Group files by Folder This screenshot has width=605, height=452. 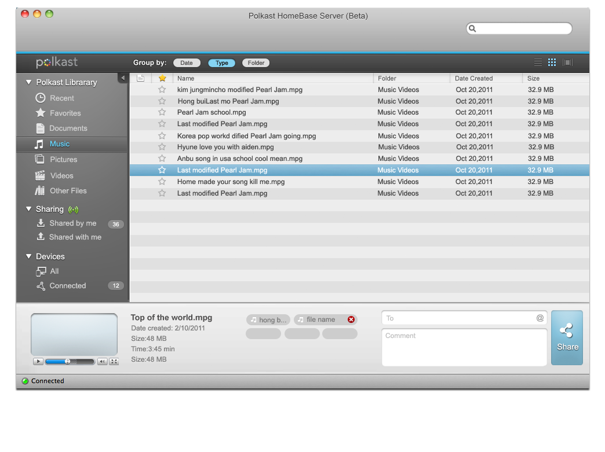point(256,63)
